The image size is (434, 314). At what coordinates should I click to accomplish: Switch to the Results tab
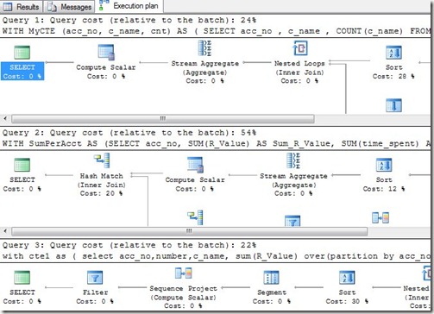pos(21,7)
